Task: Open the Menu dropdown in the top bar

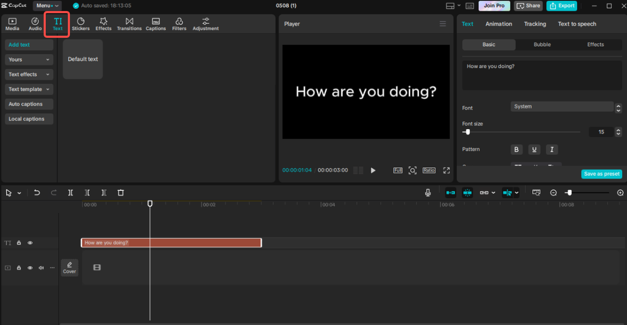Action: pyautogui.click(x=46, y=6)
